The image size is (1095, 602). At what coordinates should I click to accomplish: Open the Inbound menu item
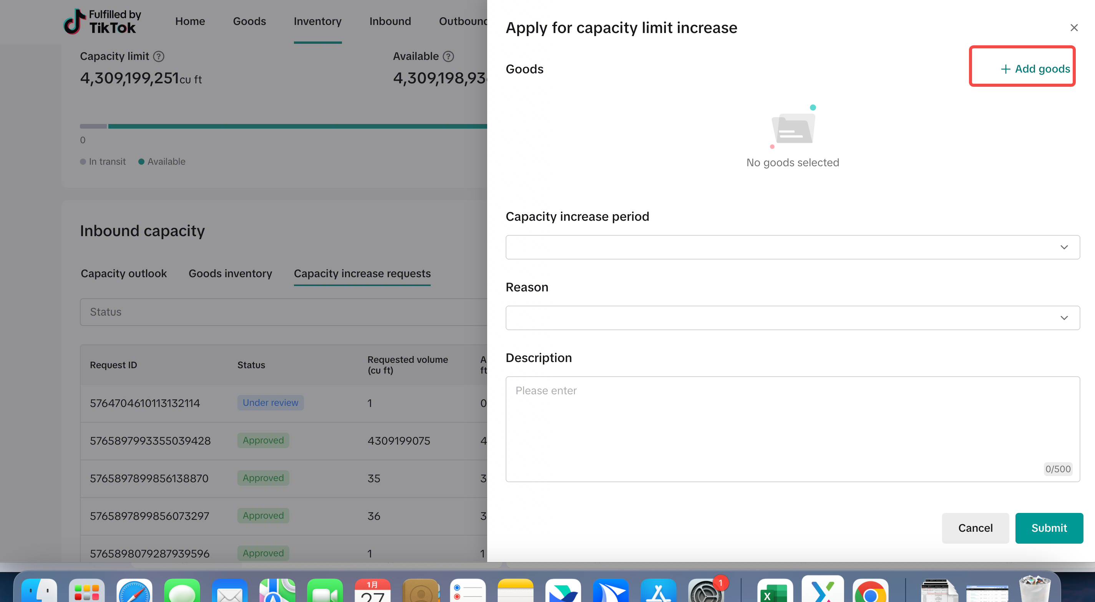(390, 21)
